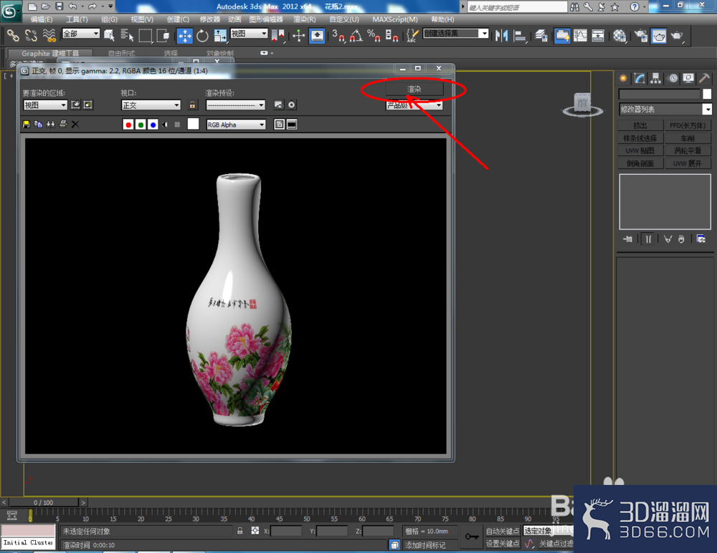Select the Select Object arrow tool
Screen dimensions: 717x553
[109, 35]
